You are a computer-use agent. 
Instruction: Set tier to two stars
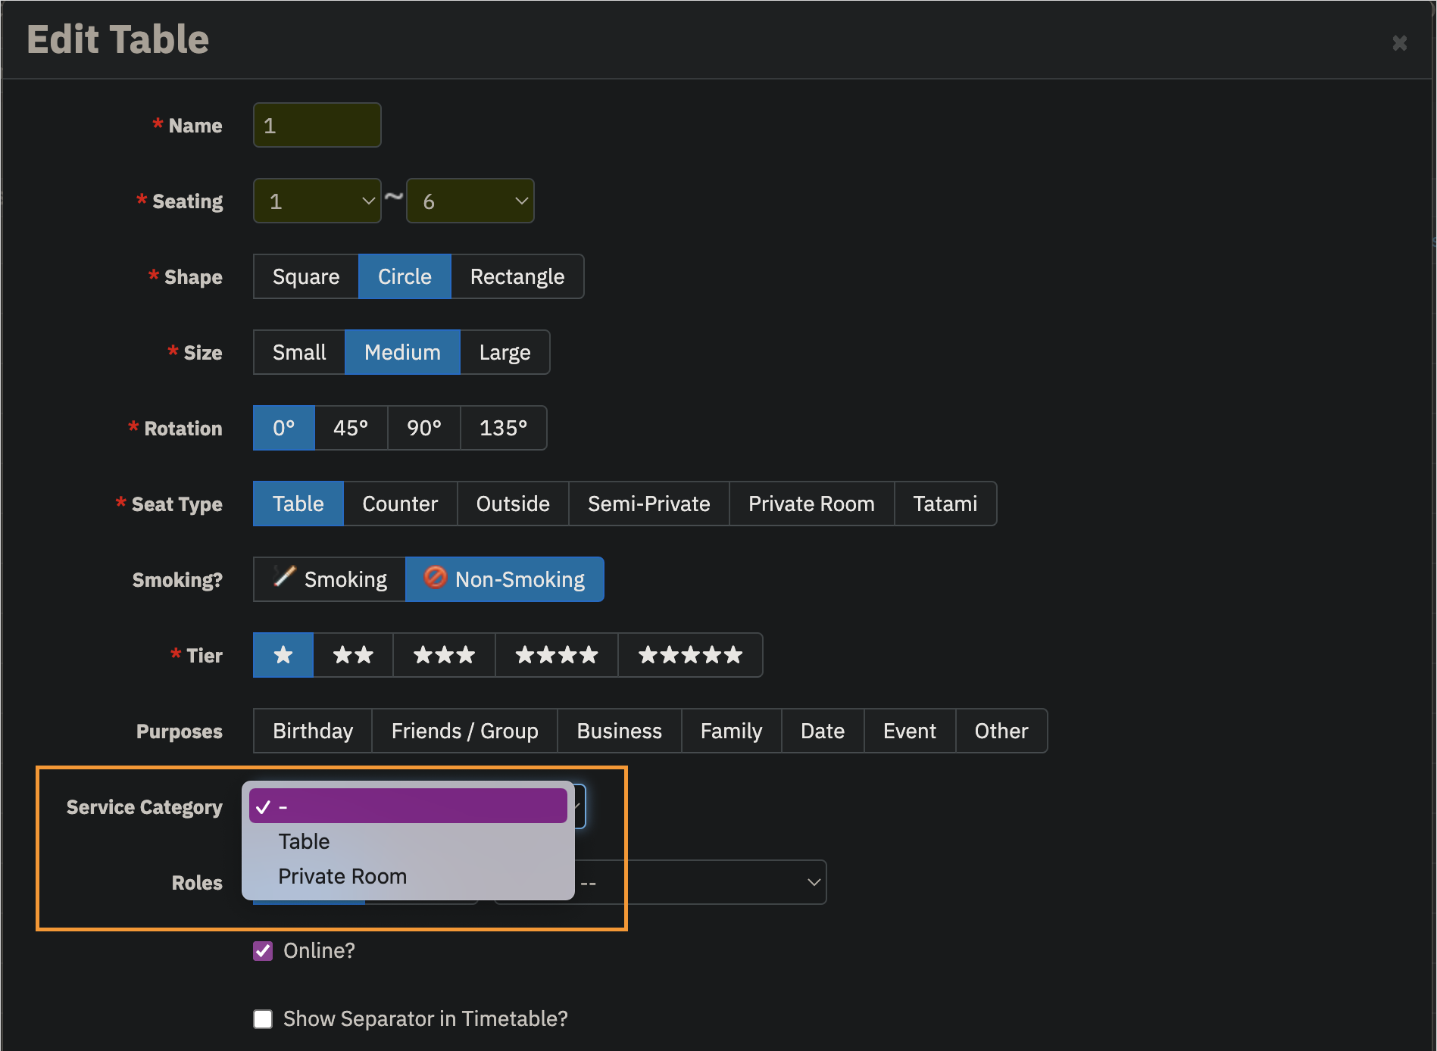353,655
